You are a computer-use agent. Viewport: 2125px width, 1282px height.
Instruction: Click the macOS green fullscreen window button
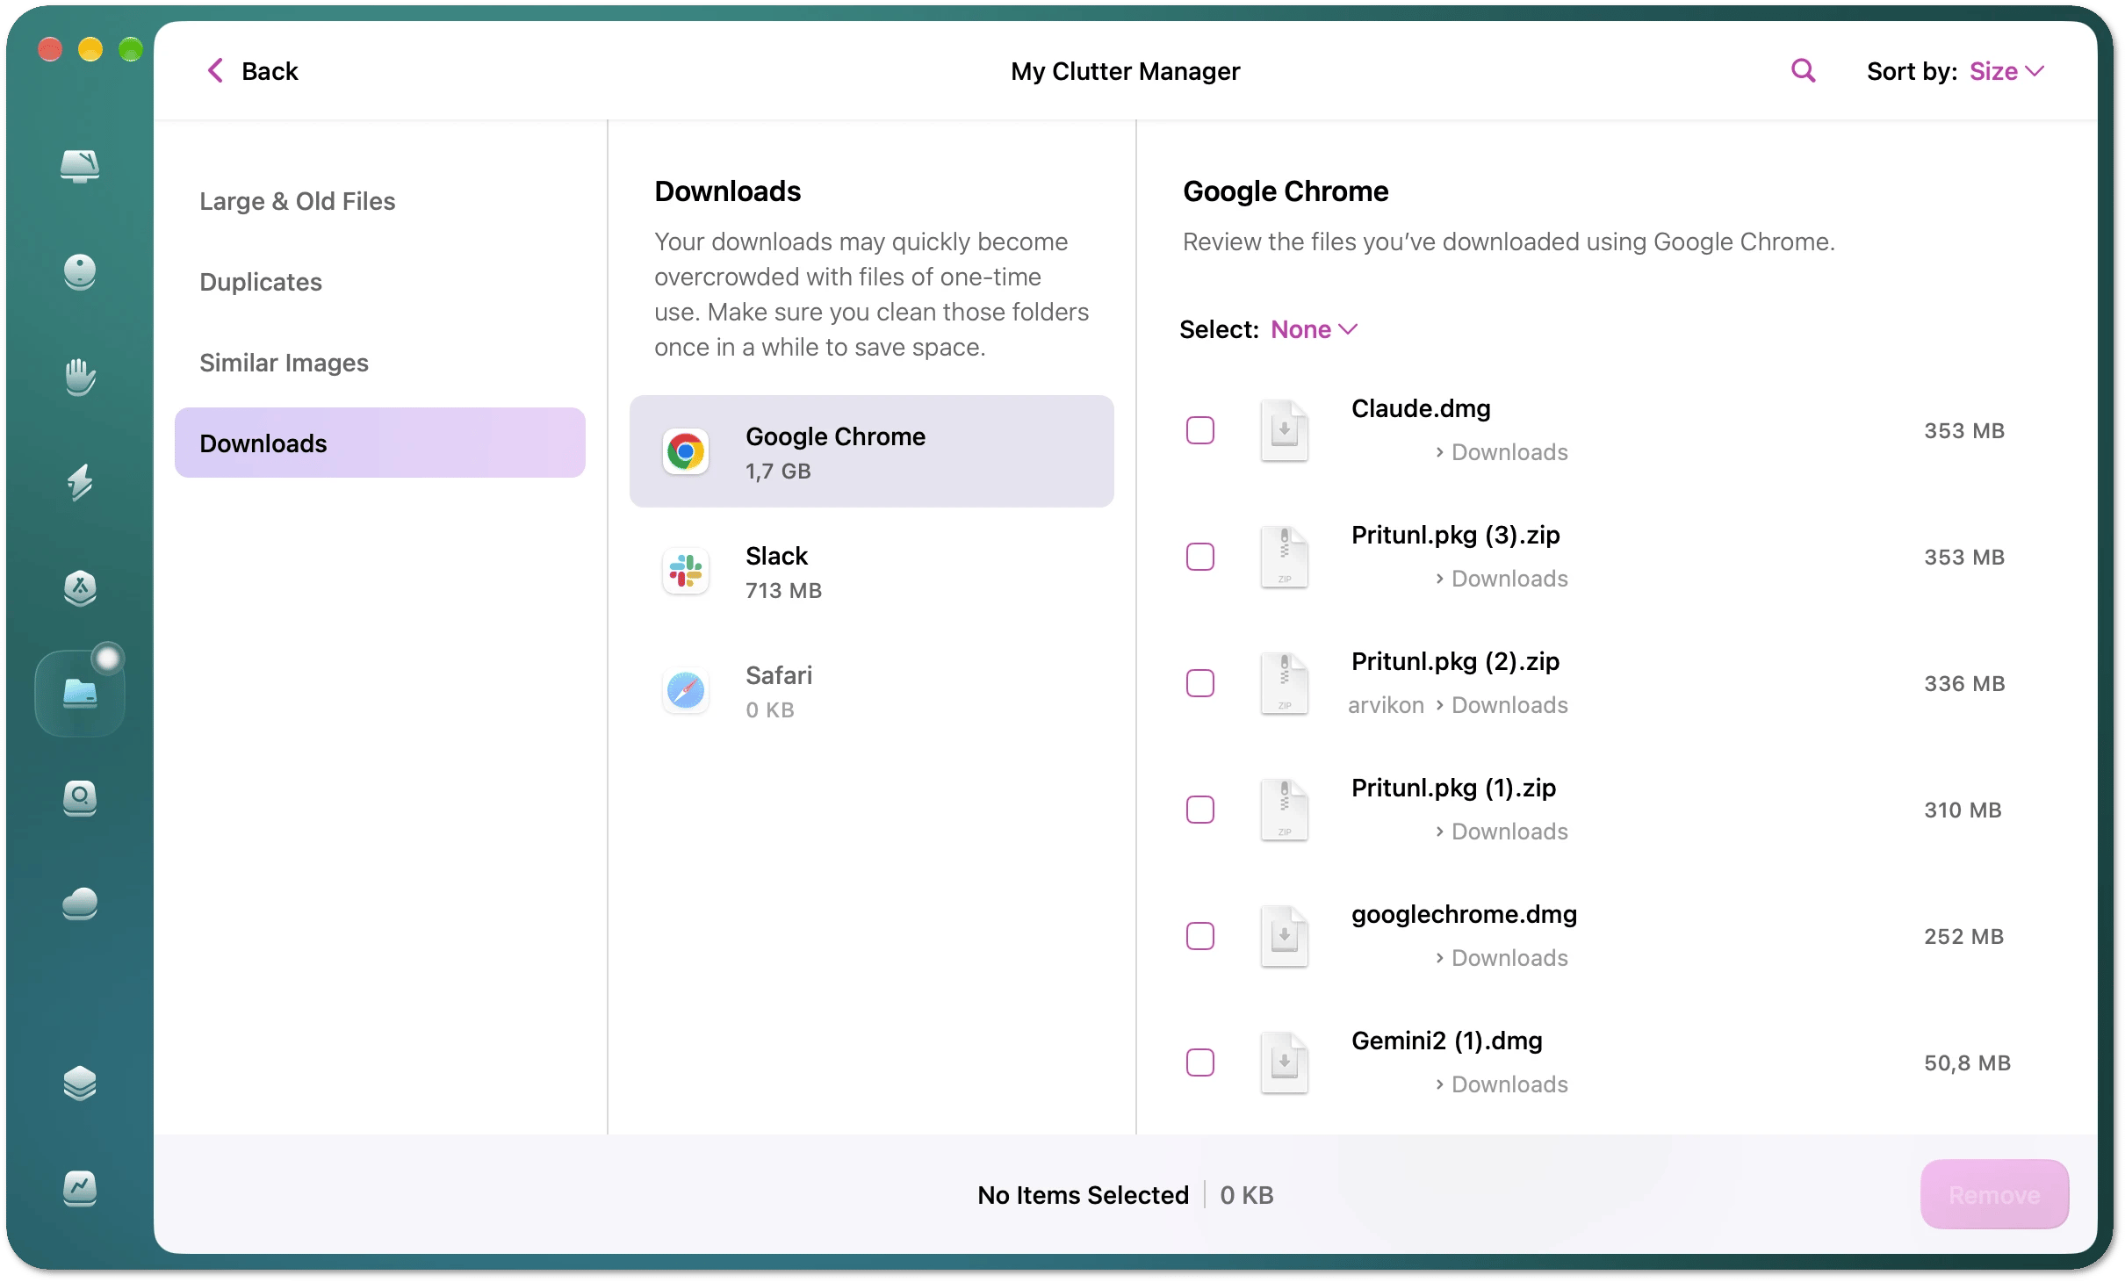[131, 49]
